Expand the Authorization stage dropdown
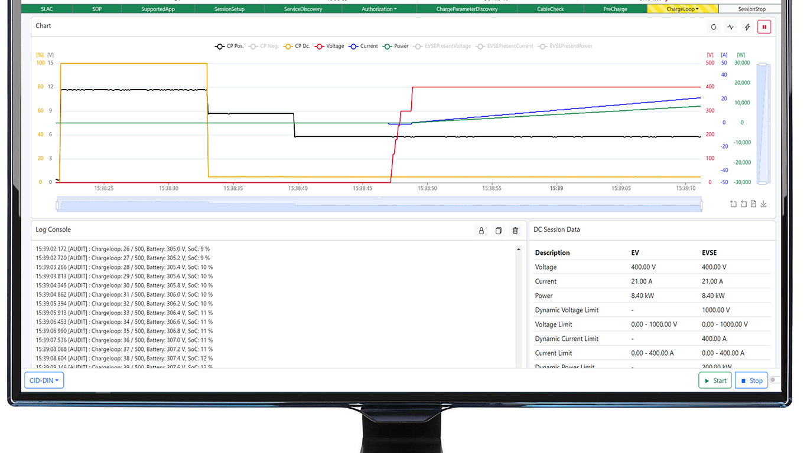Viewport: 807px width, 453px height. (379, 9)
